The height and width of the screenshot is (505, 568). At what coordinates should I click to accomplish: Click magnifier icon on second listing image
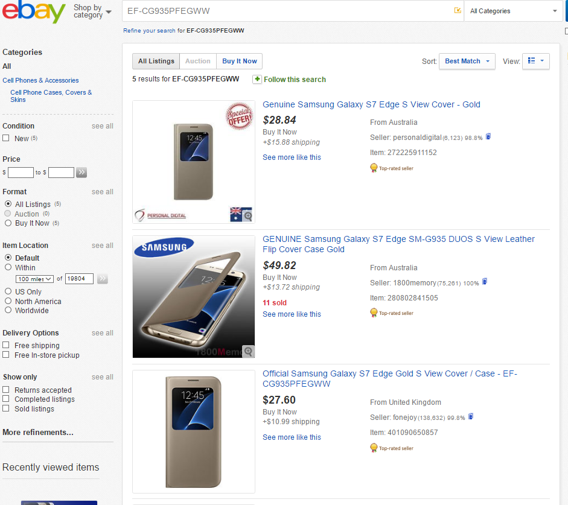click(x=247, y=351)
